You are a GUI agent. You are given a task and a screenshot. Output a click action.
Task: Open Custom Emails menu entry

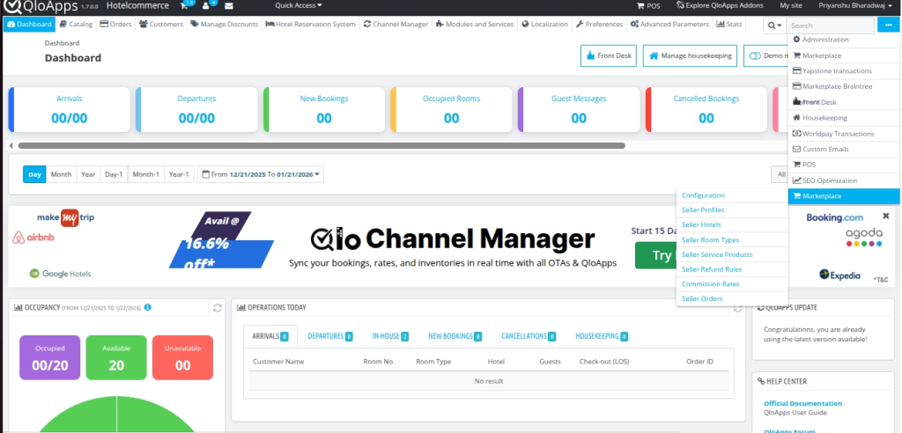click(844, 149)
